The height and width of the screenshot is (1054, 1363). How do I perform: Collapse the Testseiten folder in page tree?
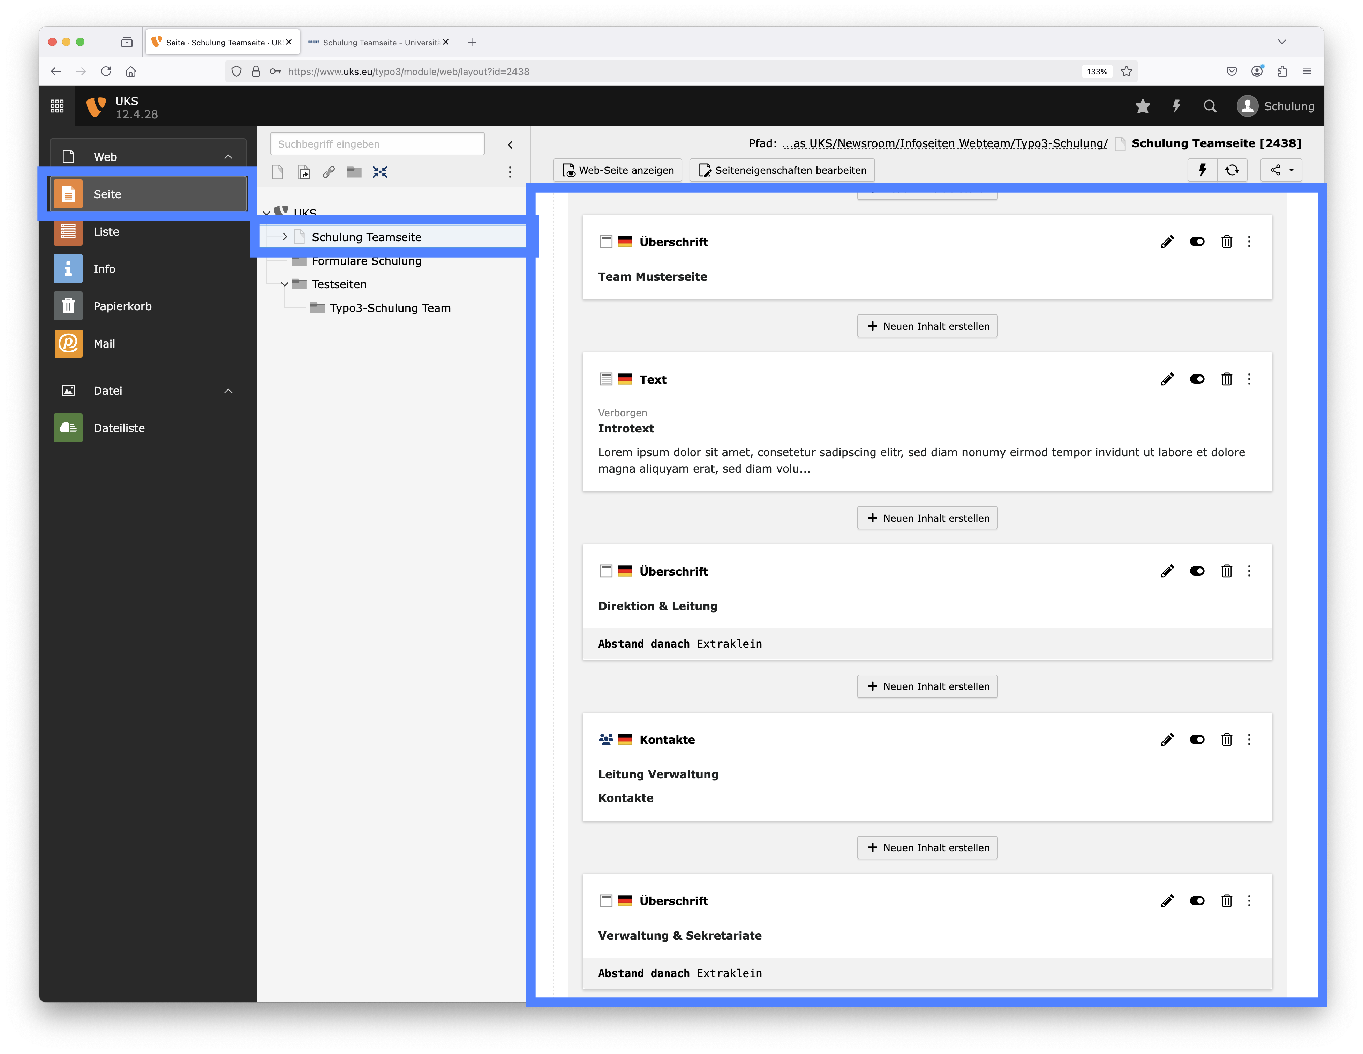tap(285, 284)
